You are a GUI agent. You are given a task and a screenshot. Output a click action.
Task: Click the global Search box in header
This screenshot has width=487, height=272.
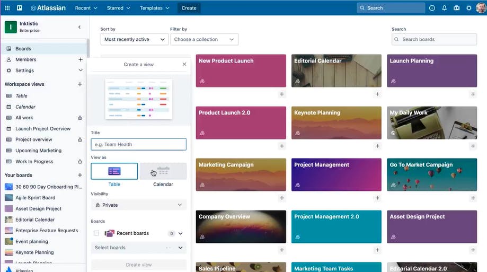[x=391, y=8]
